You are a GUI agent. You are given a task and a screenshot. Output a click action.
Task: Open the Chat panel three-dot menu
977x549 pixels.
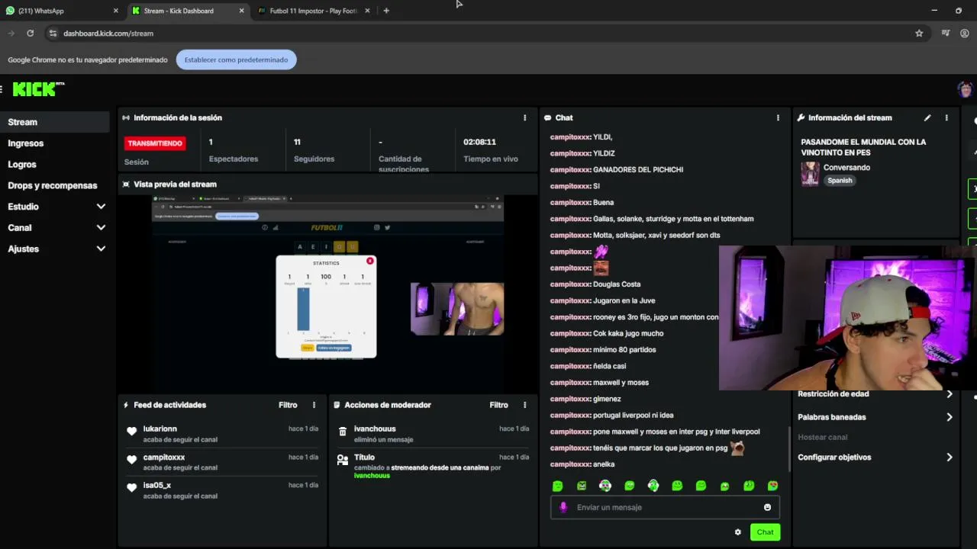(x=778, y=117)
